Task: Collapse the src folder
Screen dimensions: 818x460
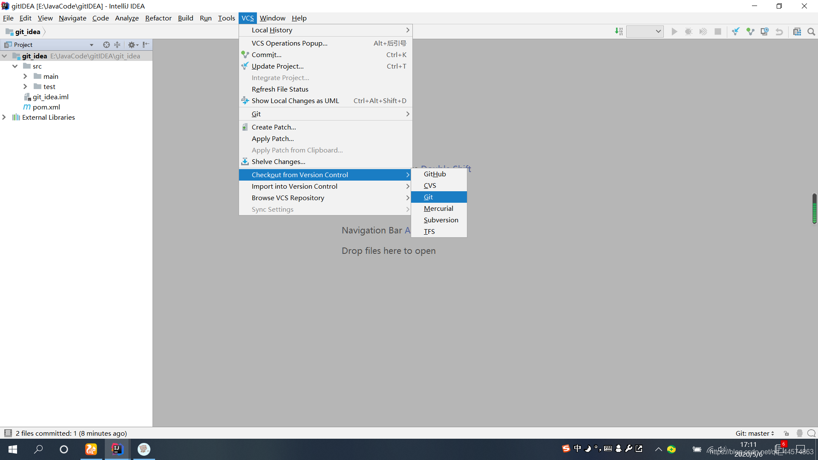Action: click(x=15, y=66)
